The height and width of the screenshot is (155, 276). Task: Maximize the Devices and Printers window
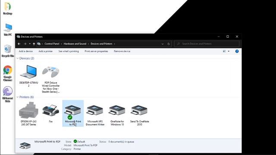tap(228, 37)
